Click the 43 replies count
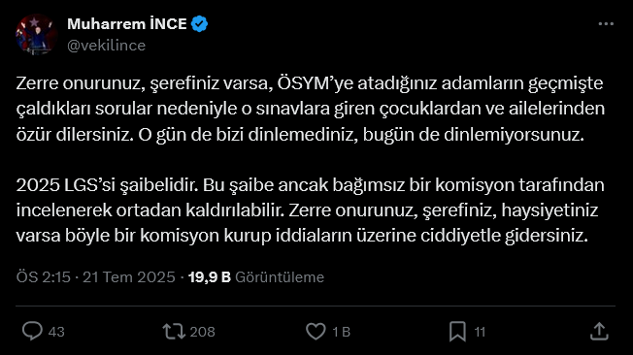The image size is (633, 355). click(56, 332)
